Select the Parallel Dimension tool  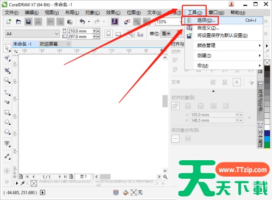coord(7,156)
